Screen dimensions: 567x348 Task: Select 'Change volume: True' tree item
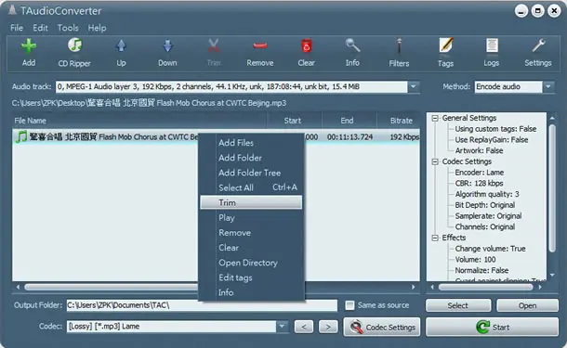(491, 249)
